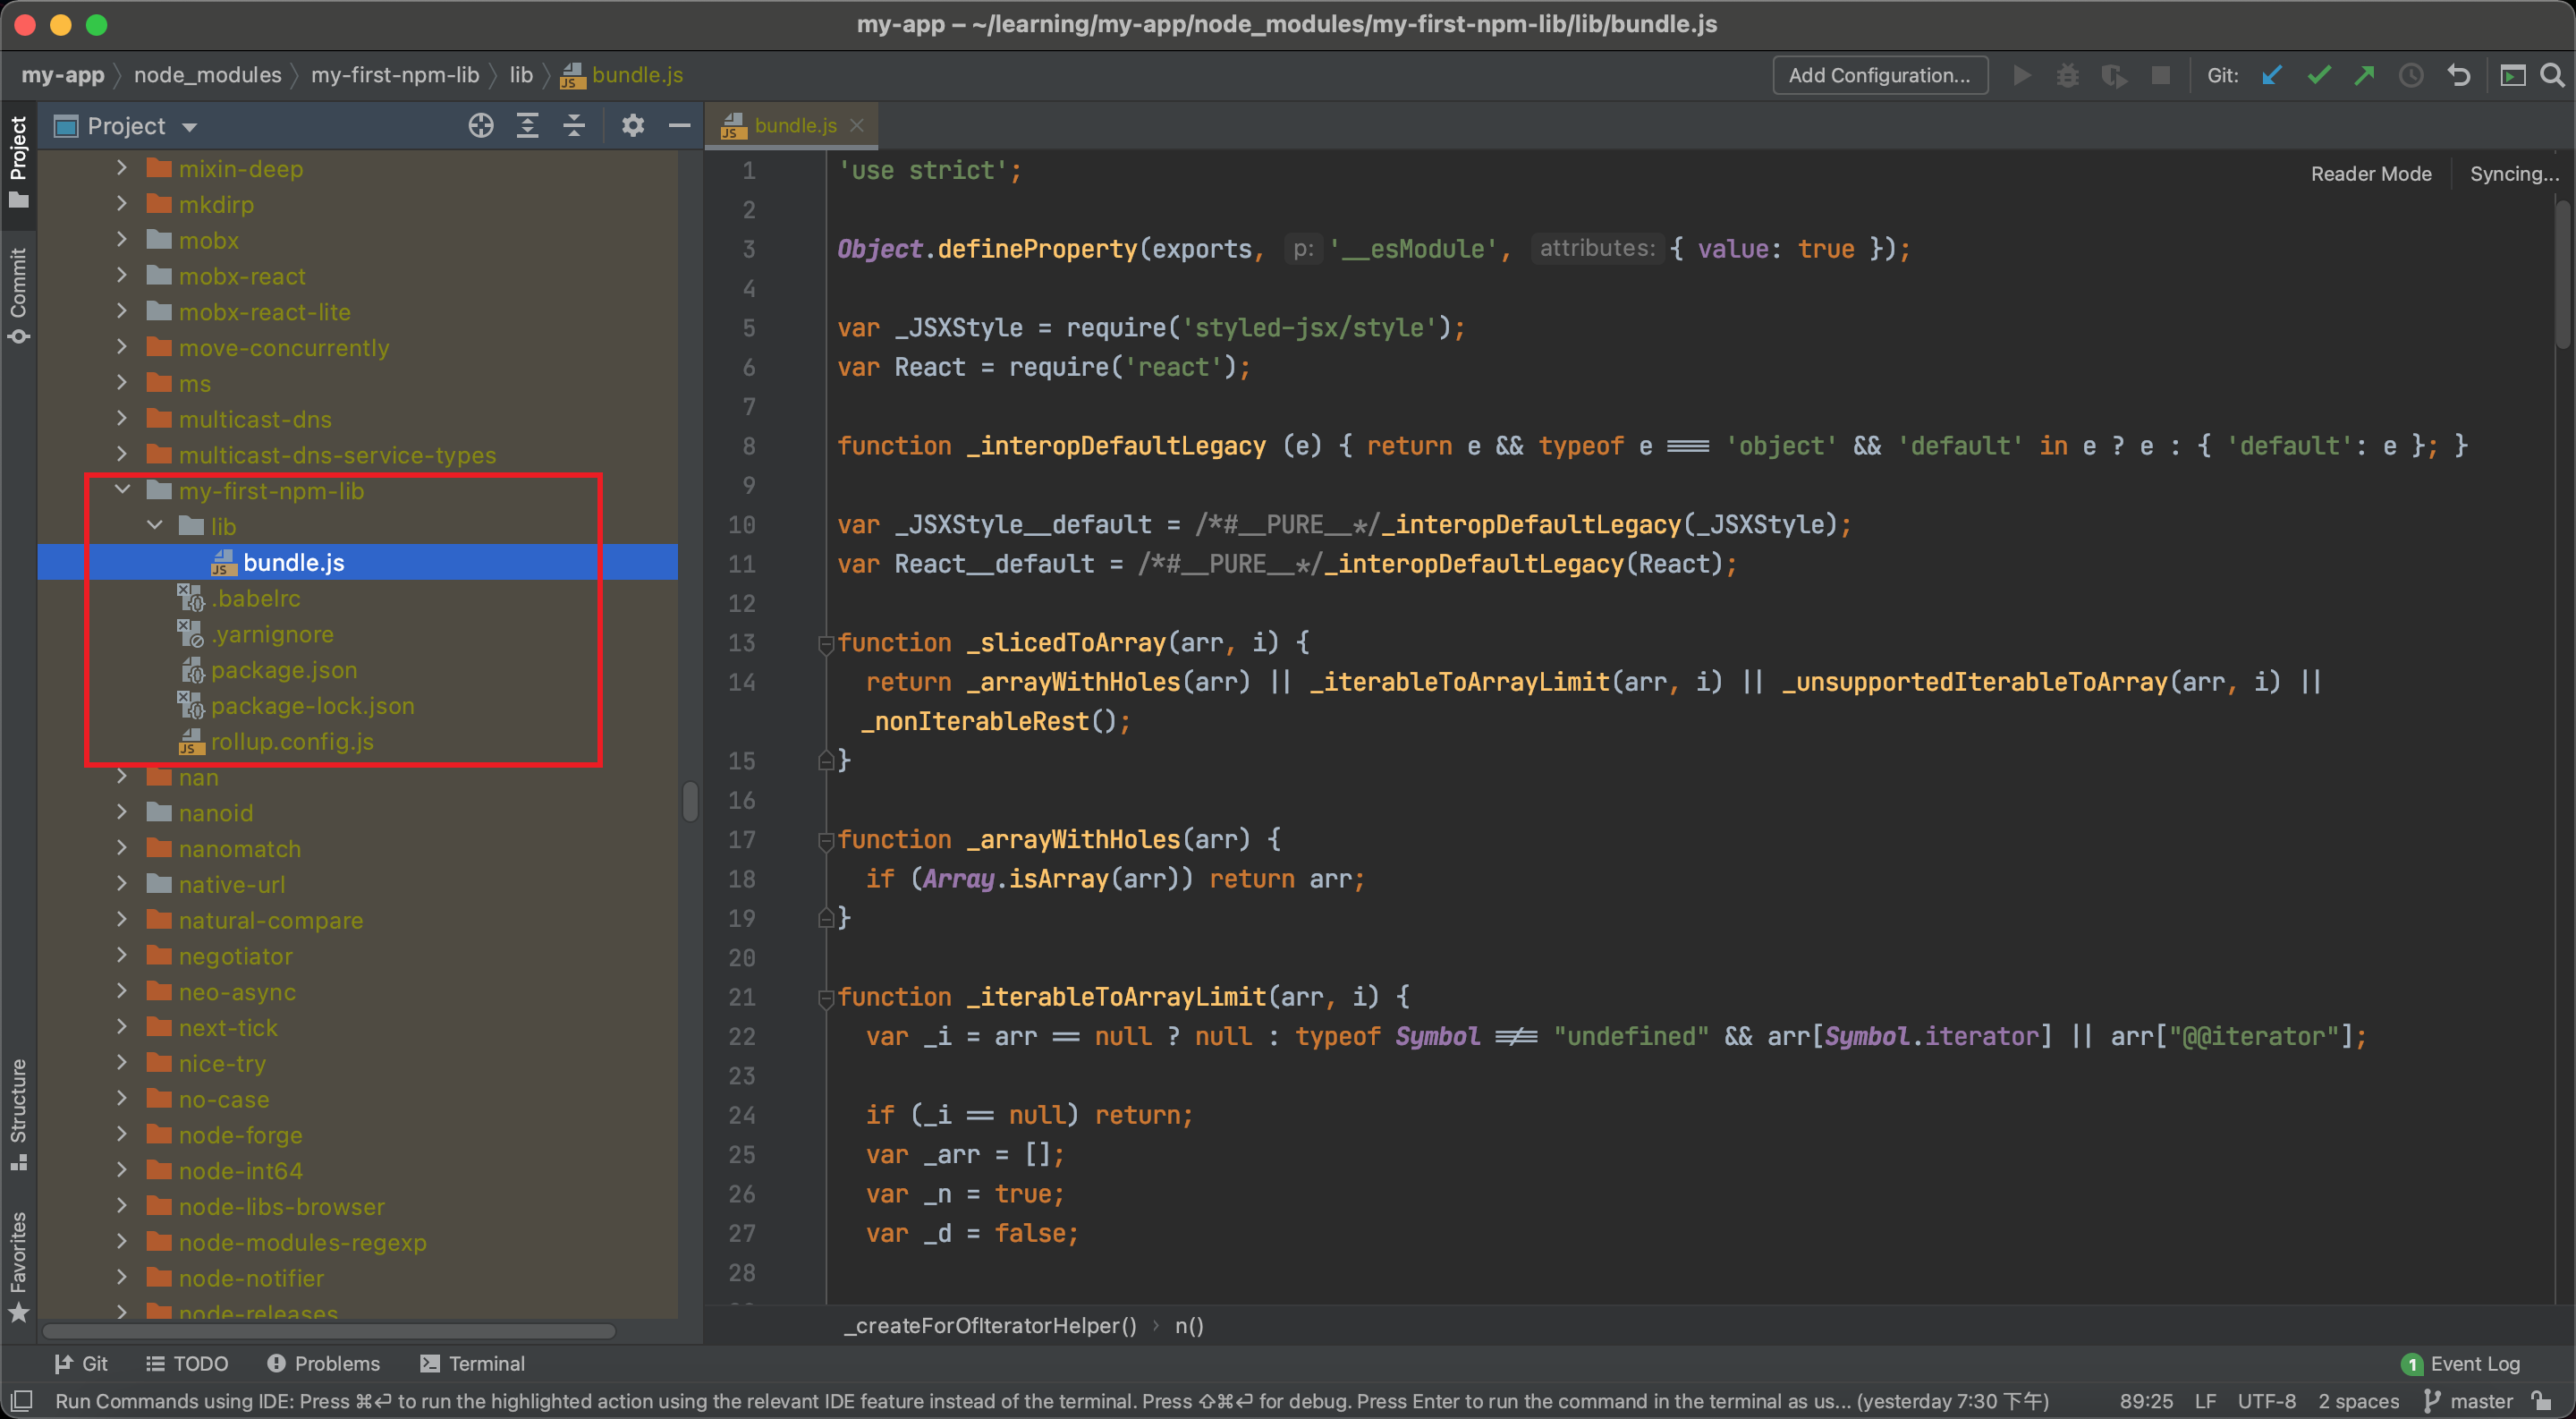
Task: Click the locate opened file target icon
Action: (x=481, y=126)
